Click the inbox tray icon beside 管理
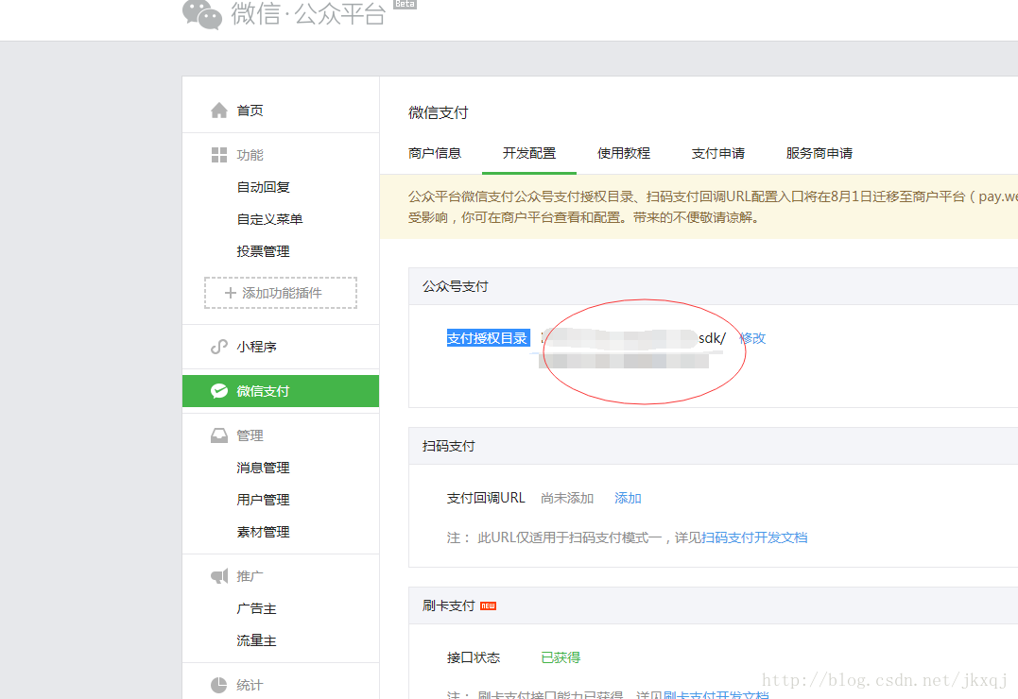The width and height of the screenshot is (1018, 699). (219, 435)
